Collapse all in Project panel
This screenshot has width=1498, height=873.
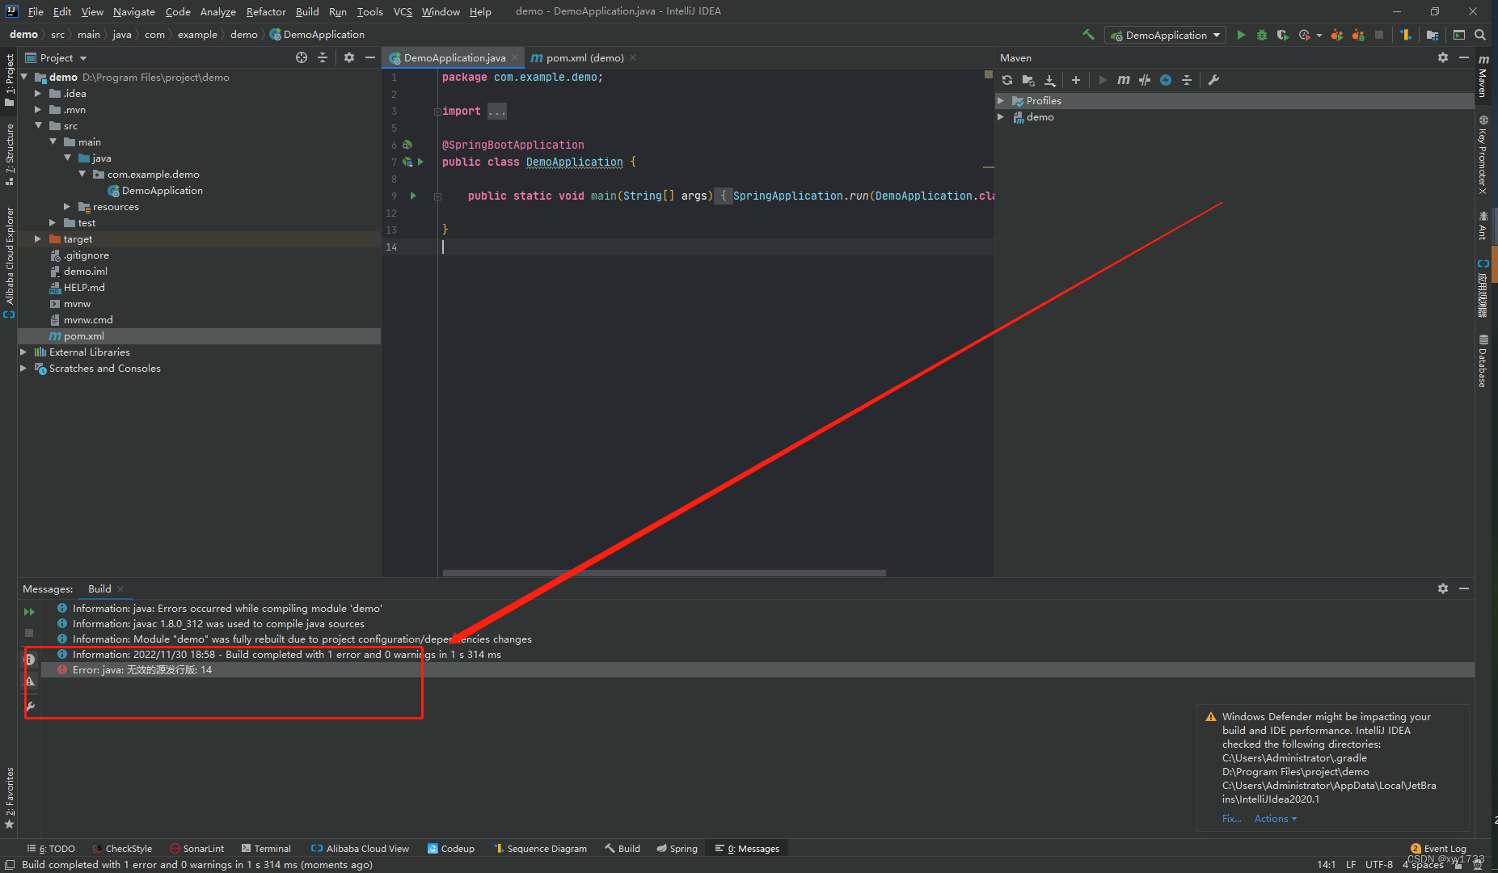pos(323,57)
